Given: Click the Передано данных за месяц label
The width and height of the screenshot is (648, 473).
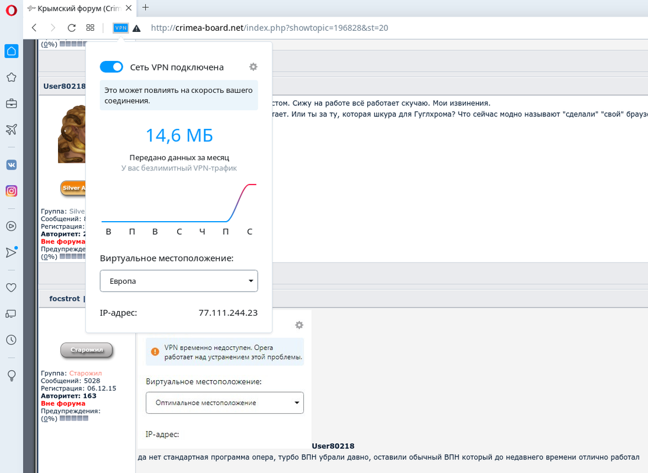Looking at the screenshot, I should point(179,157).
